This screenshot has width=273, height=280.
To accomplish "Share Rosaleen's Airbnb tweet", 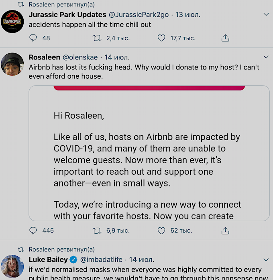I will pos(226,231).
